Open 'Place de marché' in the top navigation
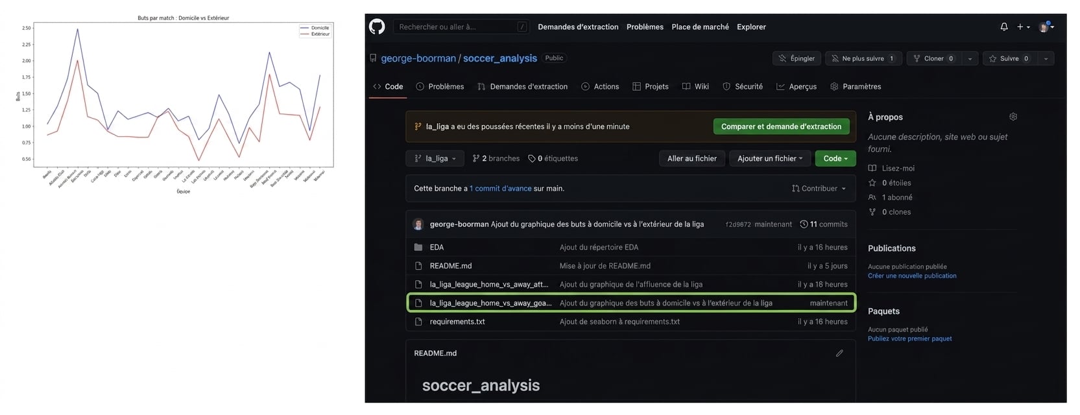The height and width of the screenshot is (415, 1080). pos(700,27)
